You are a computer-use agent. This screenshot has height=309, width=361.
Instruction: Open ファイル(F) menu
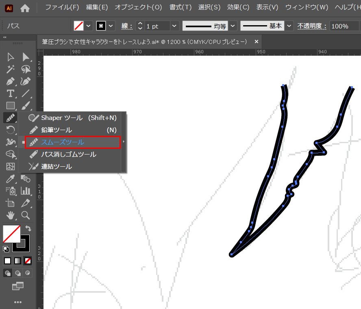tap(62, 8)
